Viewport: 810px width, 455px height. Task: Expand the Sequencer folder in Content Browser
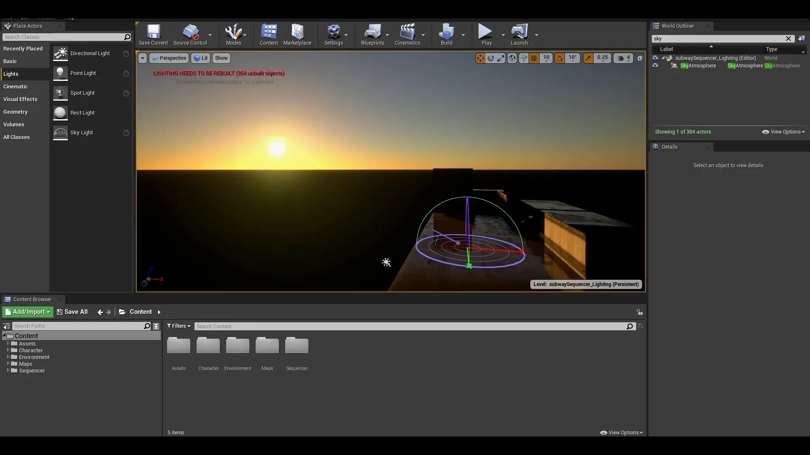pyautogui.click(x=8, y=370)
